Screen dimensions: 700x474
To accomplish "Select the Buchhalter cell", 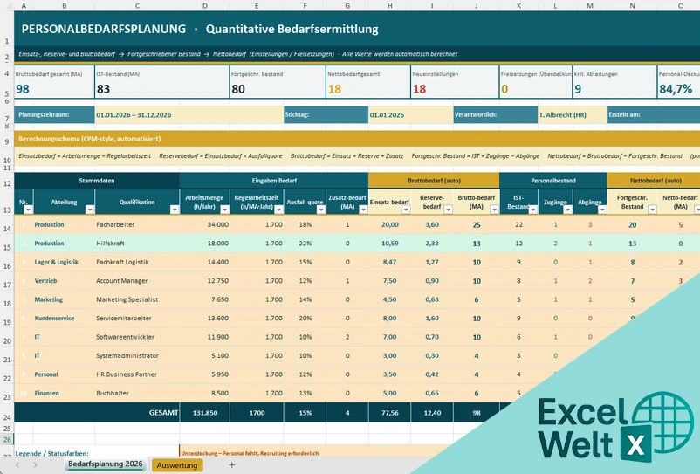I will pyautogui.click(x=137, y=393).
